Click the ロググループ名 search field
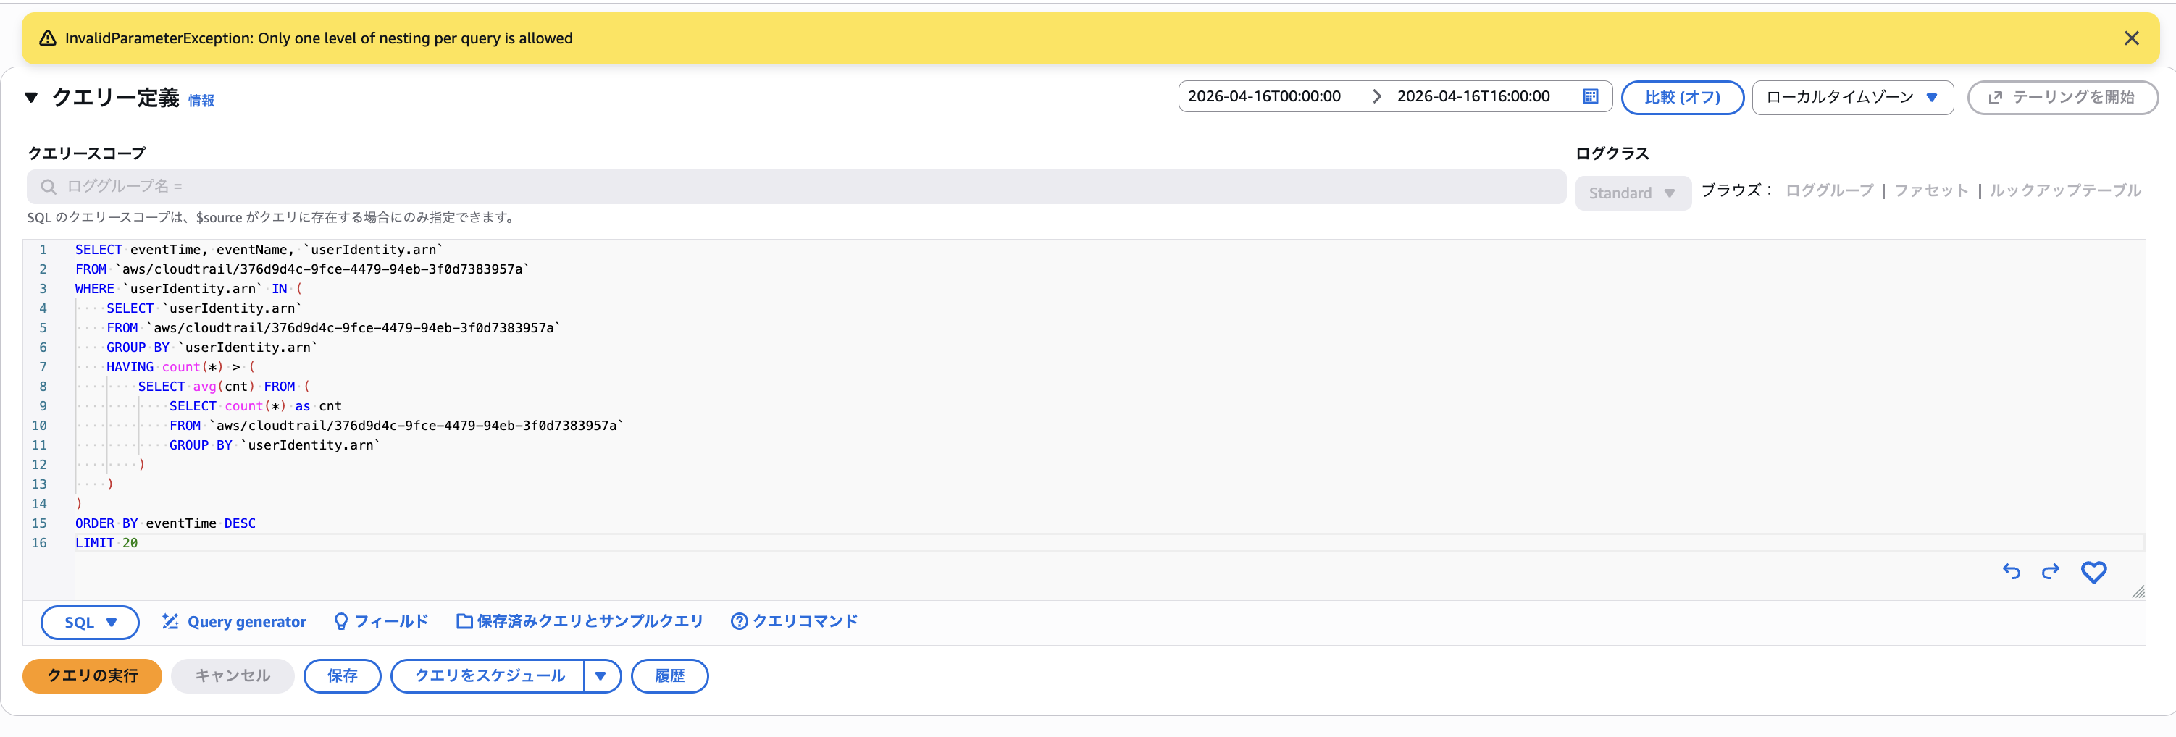The image size is (2176, 737). 796,187
